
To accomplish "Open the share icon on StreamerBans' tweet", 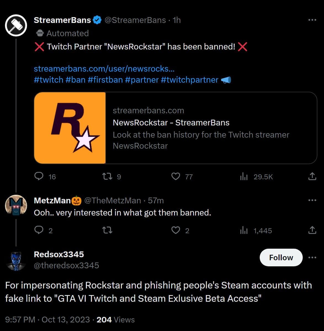I will coord(312,176).
